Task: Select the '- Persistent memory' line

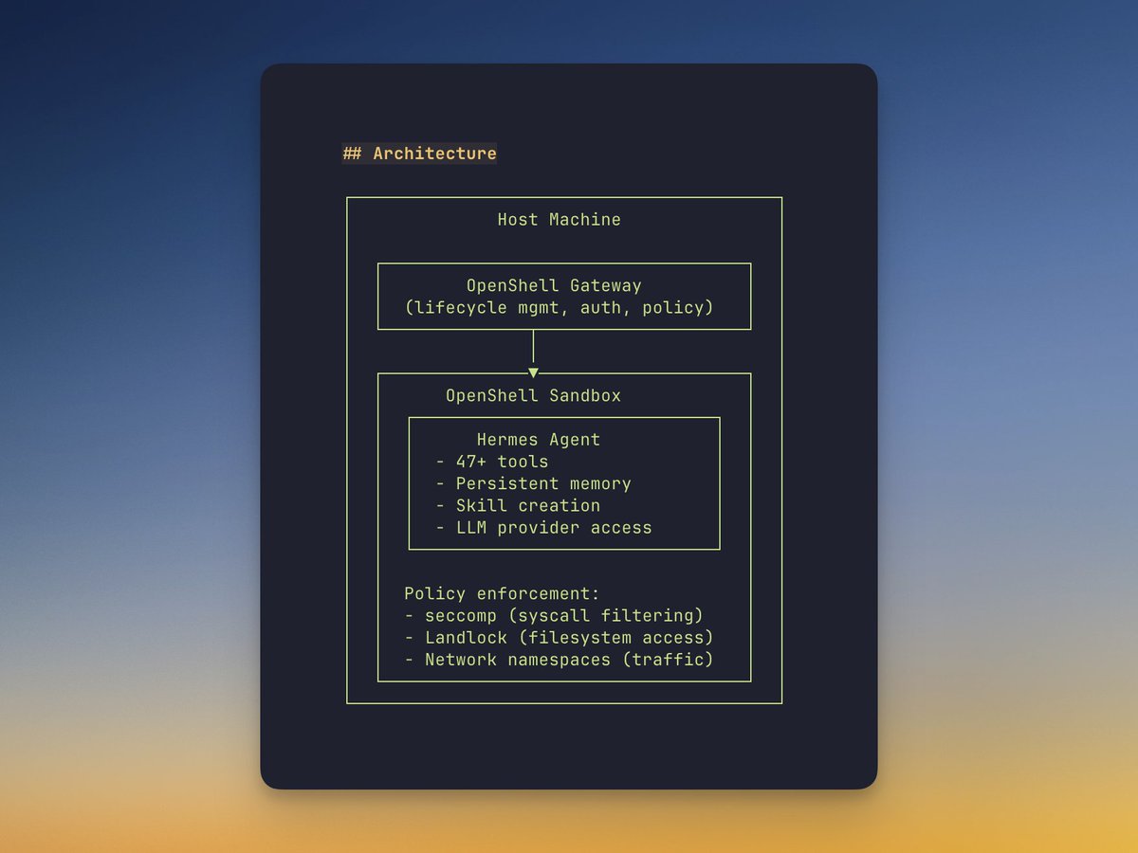Action: pos(533,483)
